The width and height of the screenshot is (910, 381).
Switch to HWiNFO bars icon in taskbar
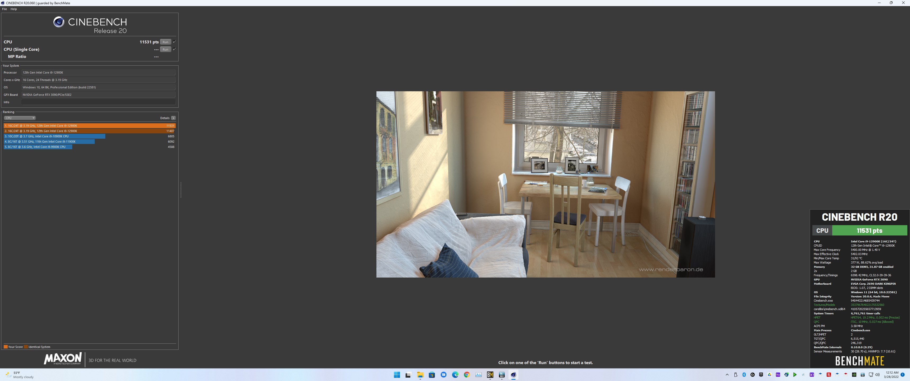pos(502,375)
